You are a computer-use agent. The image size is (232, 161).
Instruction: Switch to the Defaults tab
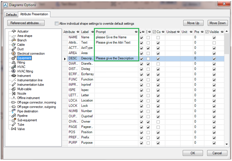[11, 14]
